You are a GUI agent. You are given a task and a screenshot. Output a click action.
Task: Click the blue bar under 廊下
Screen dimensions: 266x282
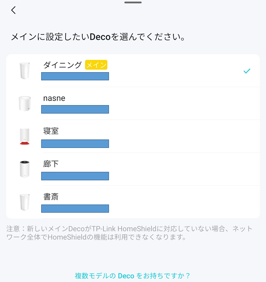75,176
